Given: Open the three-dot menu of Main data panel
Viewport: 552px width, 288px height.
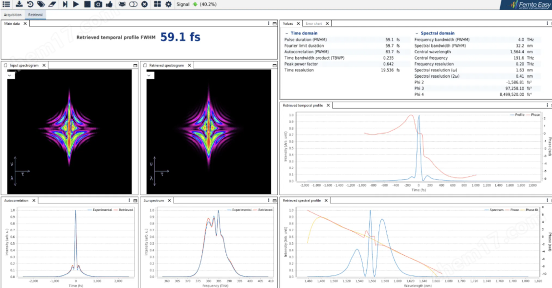Looking at the screenshot, I should pyautogui.click(x=268, y=23).
